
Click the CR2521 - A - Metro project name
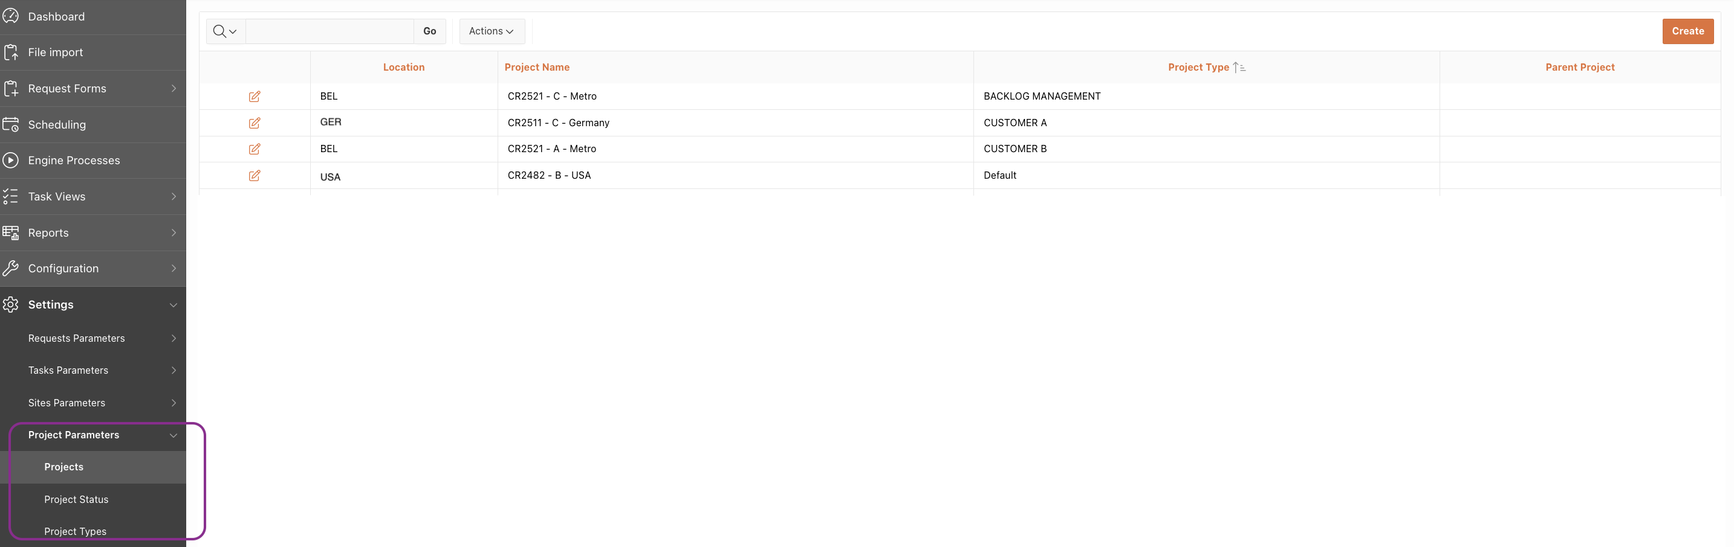click(552, 149)
